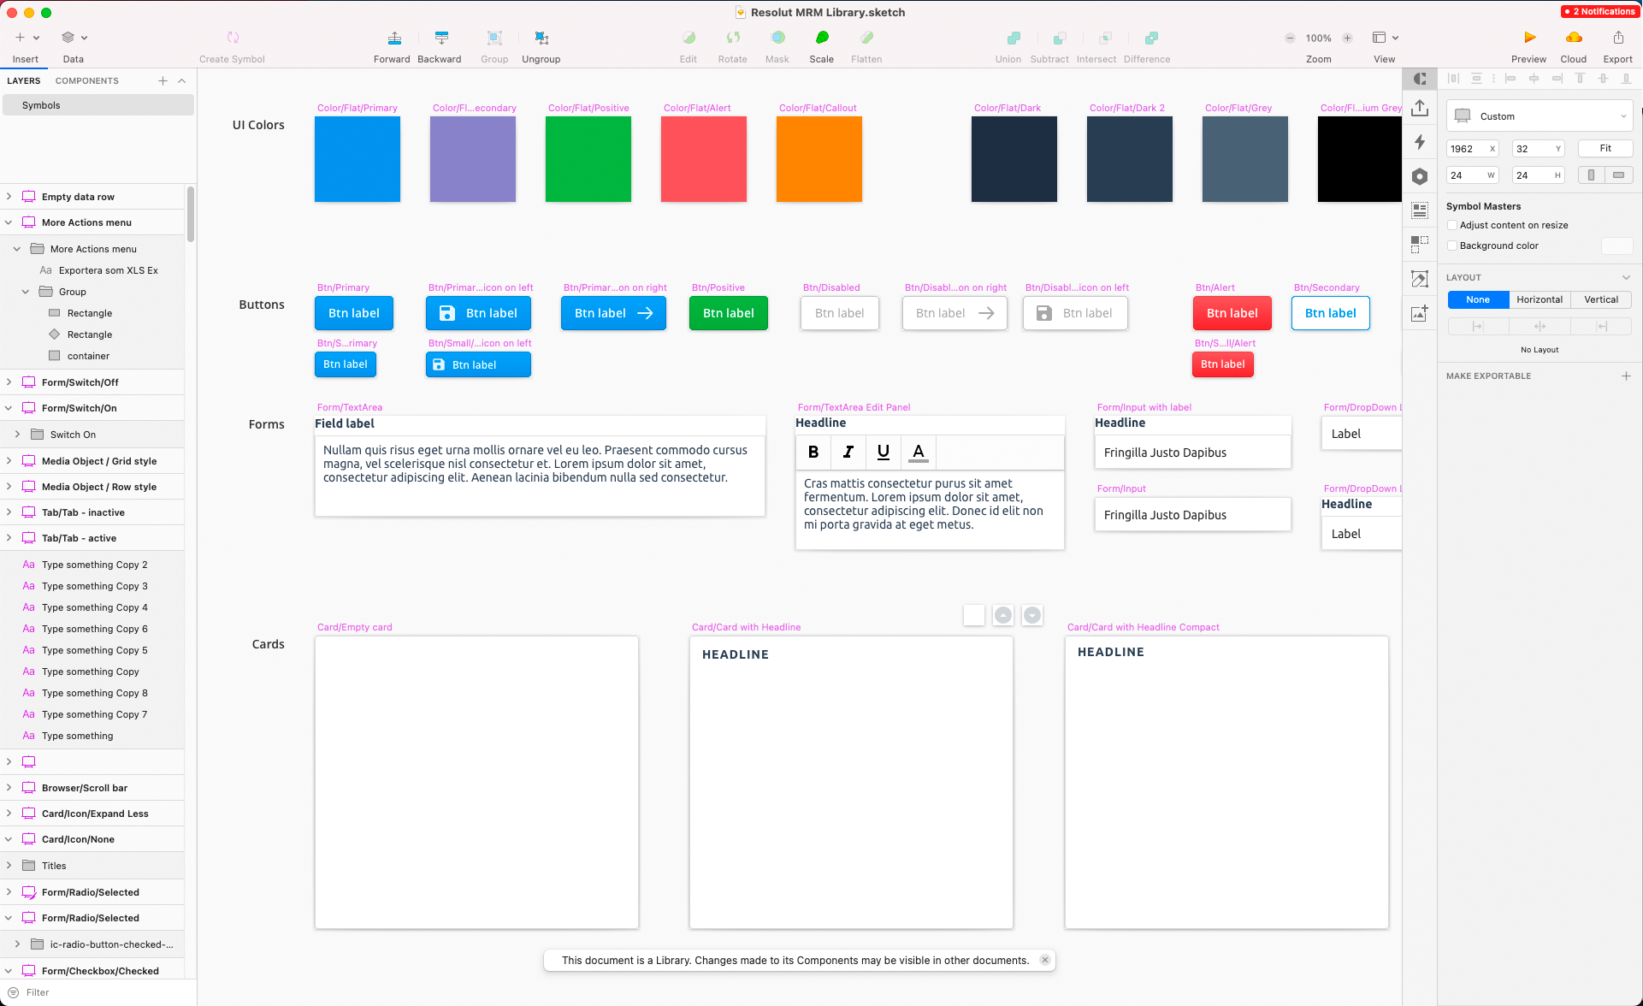Apply Union boolean operation

(x=1014, y=38)
